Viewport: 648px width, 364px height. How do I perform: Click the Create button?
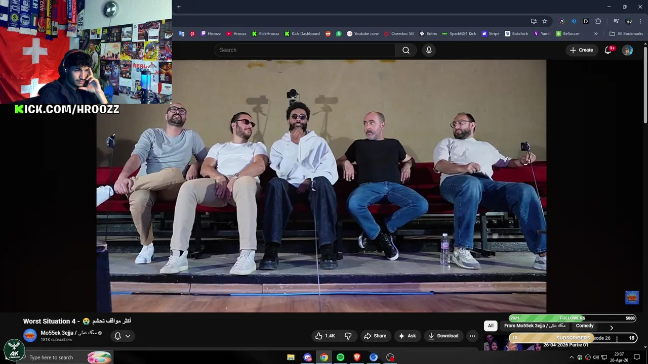[581, 50]
